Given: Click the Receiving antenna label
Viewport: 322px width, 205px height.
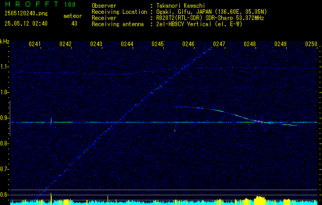Looking at the screenshot, I should point(118,24).
